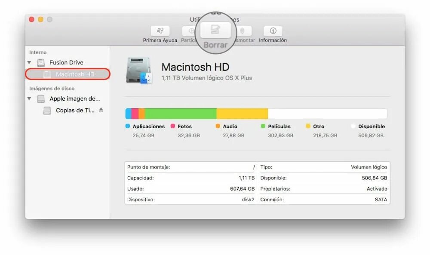Minimize the window with yellow button

(x=40, y=19)
